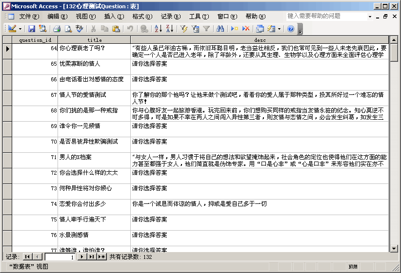Image resolution: width=401 pixels, height=273 pixels.
Task: Open the 工具(T) menu
Action: [199, 17]
